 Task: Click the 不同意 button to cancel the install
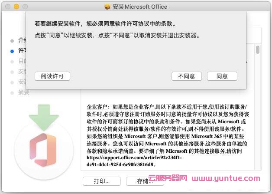pyautogui.click(x=187, y=76)
